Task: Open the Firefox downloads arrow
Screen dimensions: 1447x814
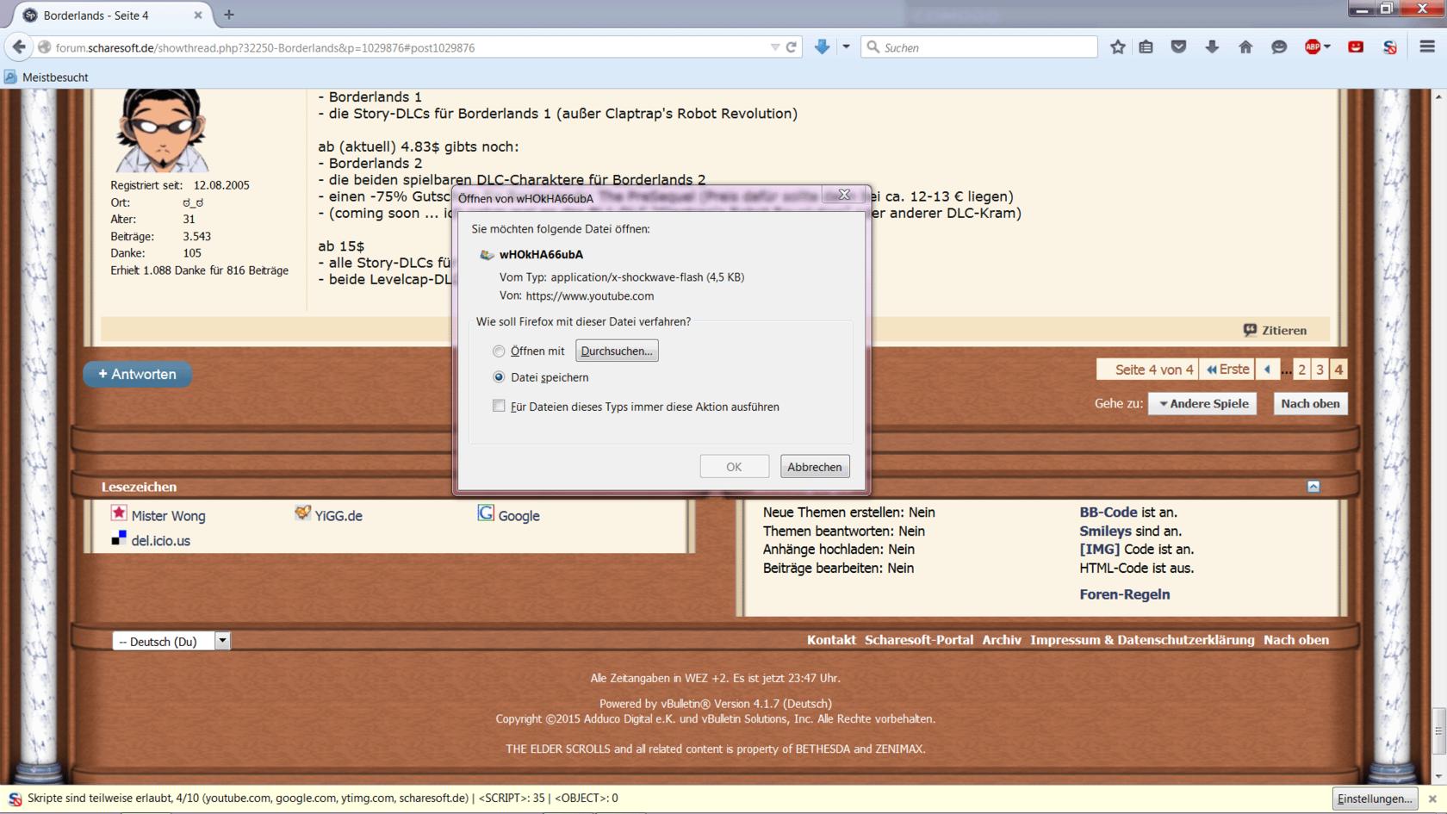Action: [x=1212, y=47]
